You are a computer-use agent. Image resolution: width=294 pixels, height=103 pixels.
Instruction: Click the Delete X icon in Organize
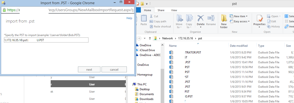(x=201, y=18)
